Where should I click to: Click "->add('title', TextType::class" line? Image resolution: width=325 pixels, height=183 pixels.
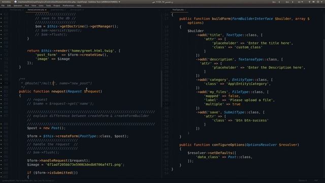pos(229,35)
